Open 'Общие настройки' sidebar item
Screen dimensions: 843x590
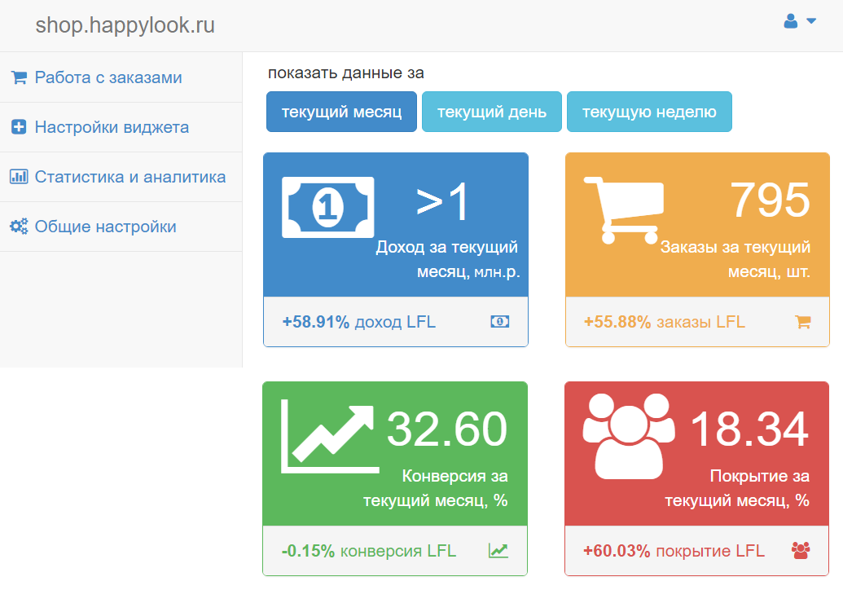point(105,227)
